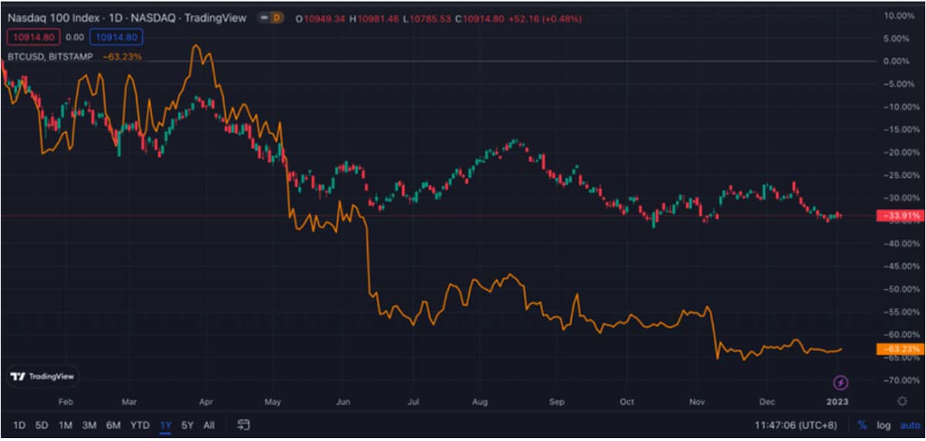Click the 10.00% price axis label

tap(899, 15)
